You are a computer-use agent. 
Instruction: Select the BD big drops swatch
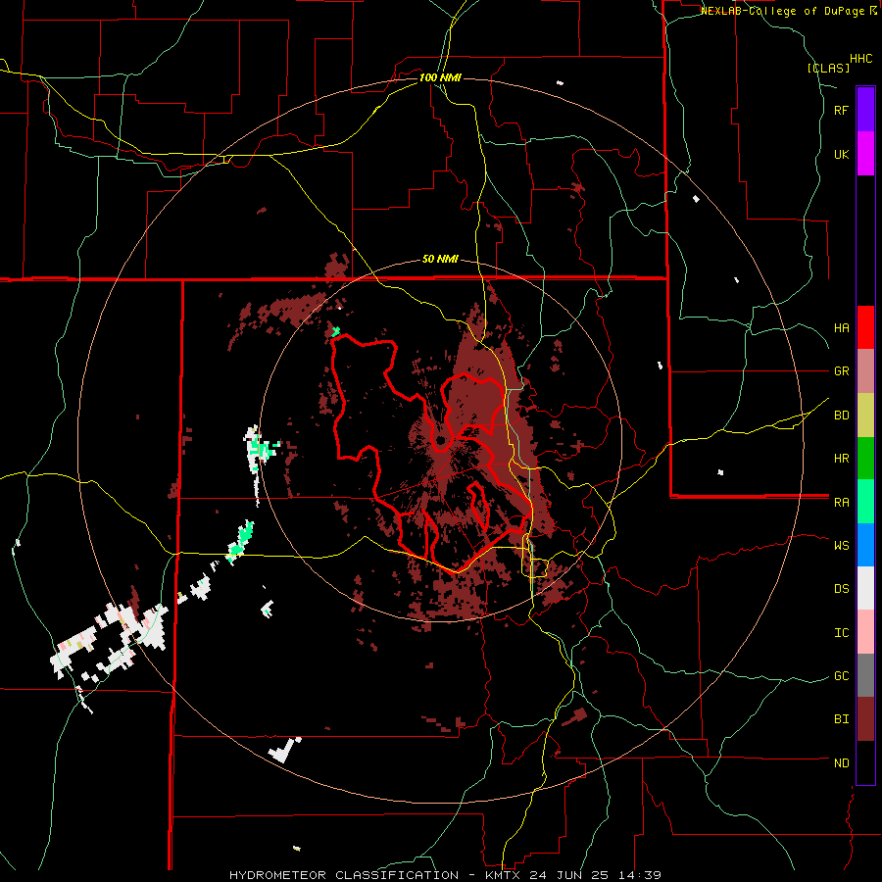tap(865, 415)
